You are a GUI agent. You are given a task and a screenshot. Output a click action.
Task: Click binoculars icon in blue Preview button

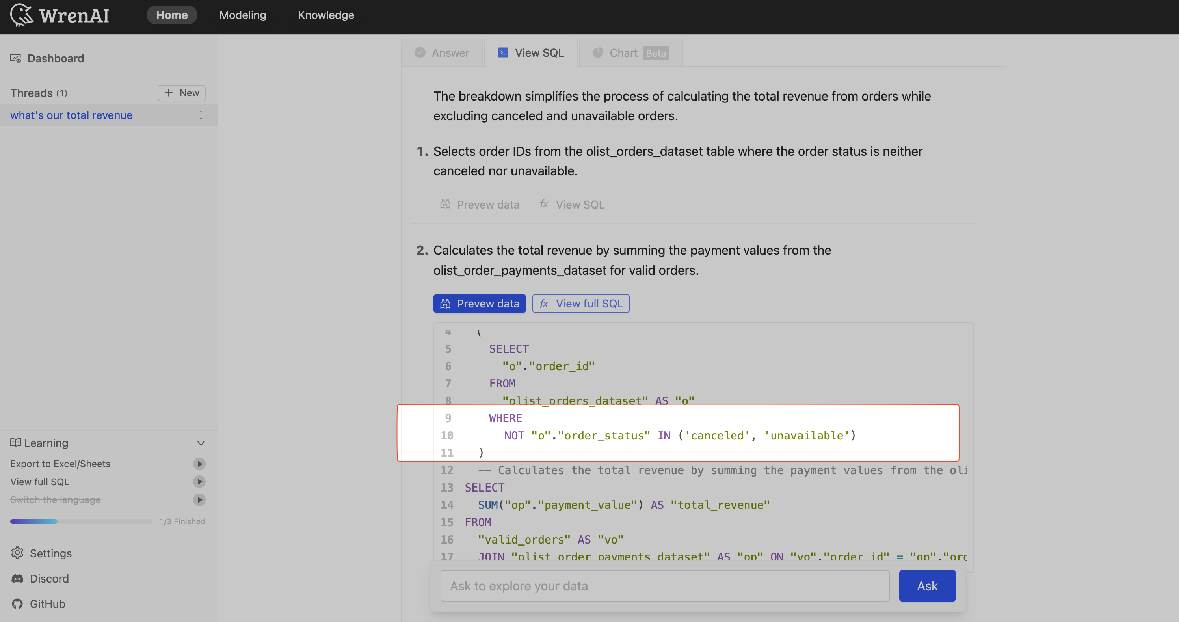(x=445, y=304)
